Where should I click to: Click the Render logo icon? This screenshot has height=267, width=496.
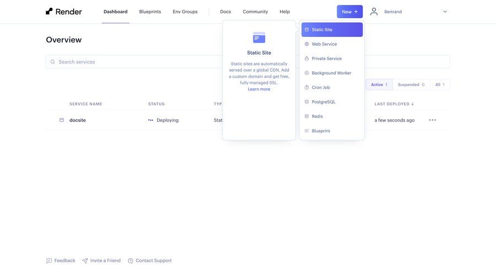point(49,12)
